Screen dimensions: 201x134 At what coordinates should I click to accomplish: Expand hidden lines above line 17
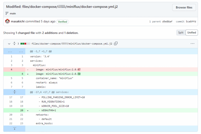pyautogui.click(x=14, y=92)
